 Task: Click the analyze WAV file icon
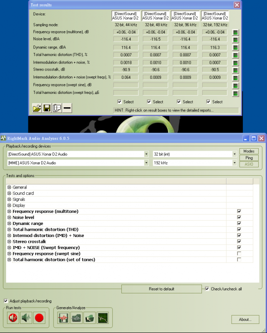76,318
